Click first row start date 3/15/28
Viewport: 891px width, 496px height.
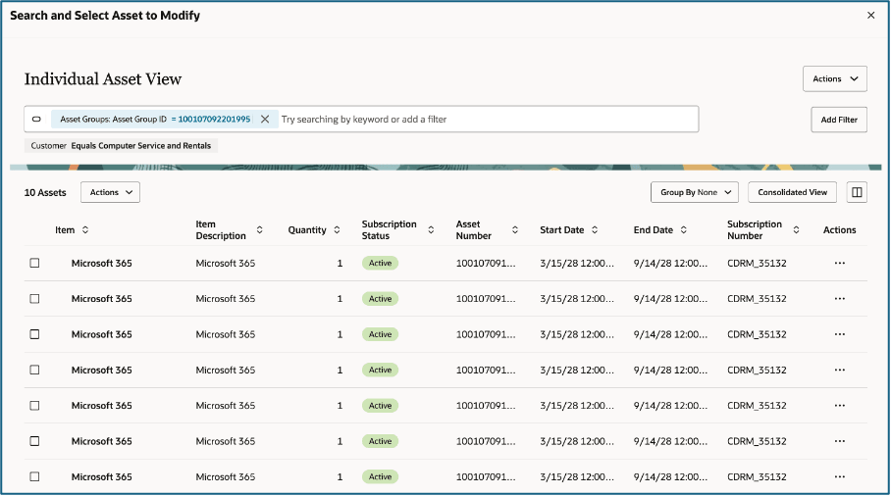point(577,264)
